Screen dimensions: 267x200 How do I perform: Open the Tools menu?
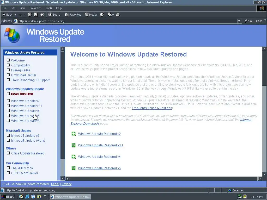[48, 8]
